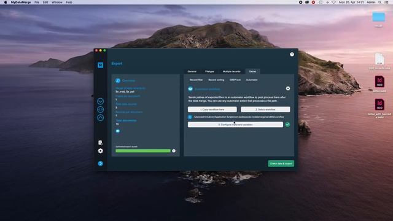393x221 pixels.
Task: Click the green checkmark beside Configure button
Action: [287, 125]
